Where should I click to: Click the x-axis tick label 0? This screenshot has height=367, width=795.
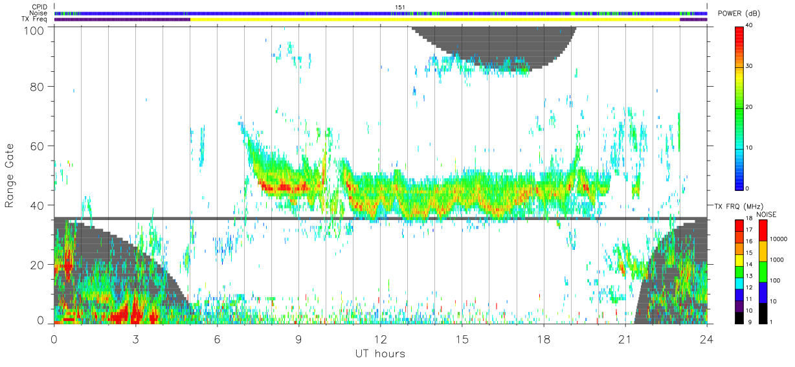(54, 339)
